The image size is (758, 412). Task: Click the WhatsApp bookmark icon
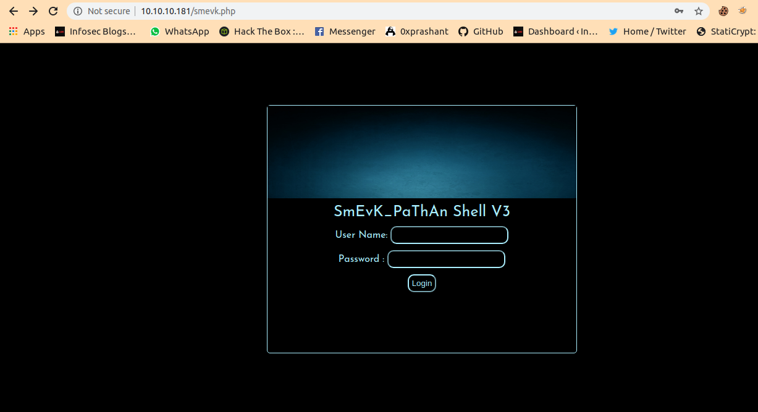(x=154, y=31)
